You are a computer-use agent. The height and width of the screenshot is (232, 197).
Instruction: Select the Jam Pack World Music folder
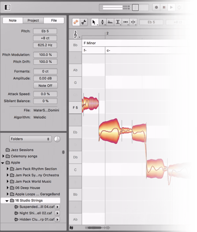pyautogui.click(x=31, y=181)
